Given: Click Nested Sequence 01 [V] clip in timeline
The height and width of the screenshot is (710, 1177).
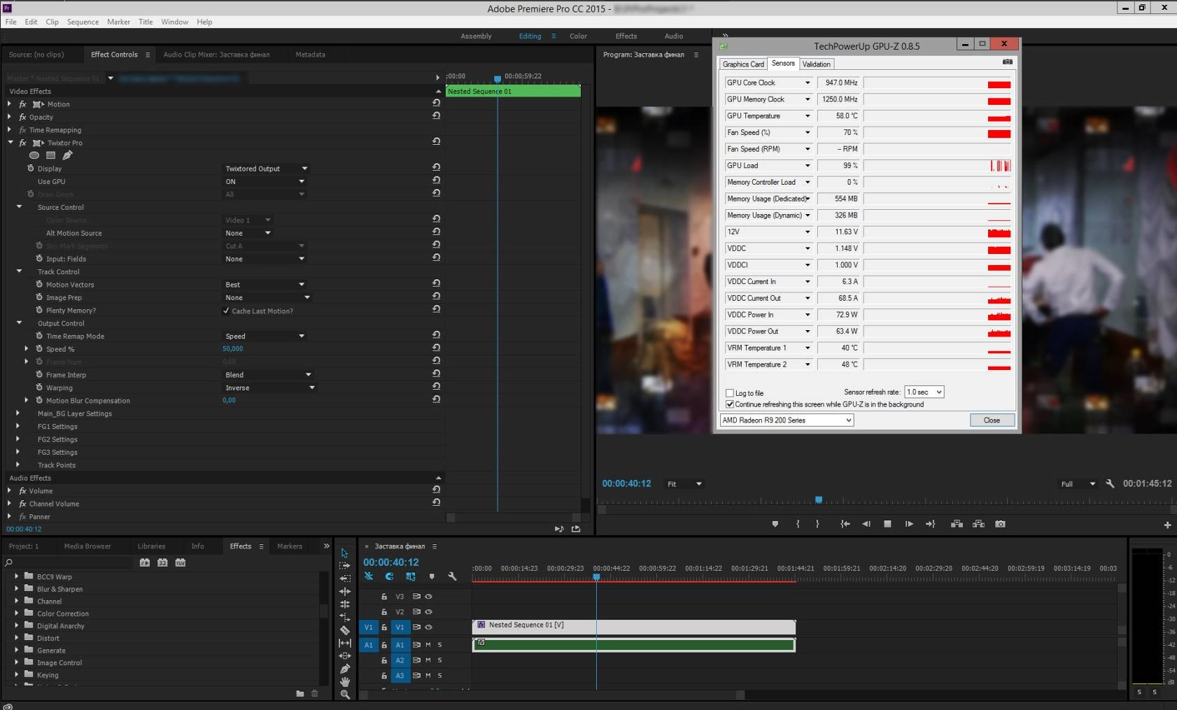Looking at the screenshot, I should click(x=634, y=626).
